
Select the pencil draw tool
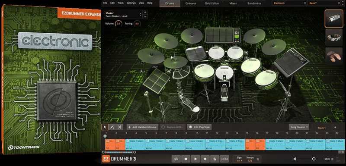[x=112, y=127]
